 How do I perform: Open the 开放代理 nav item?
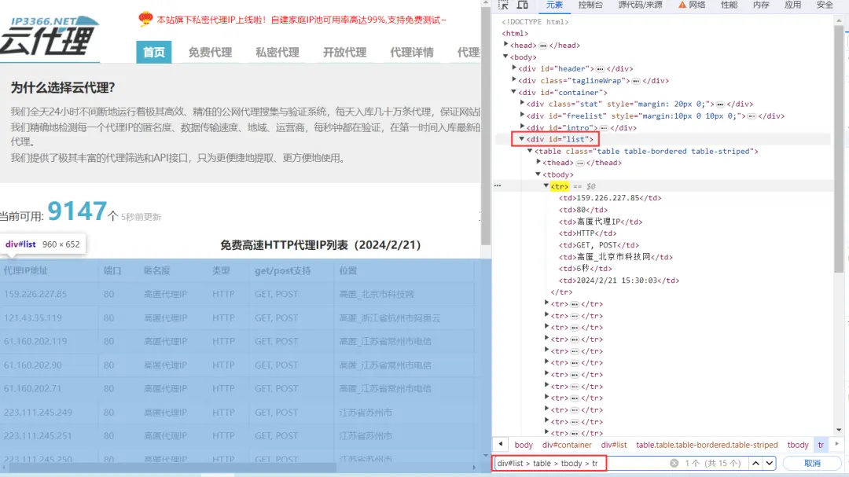click(344, 52)
